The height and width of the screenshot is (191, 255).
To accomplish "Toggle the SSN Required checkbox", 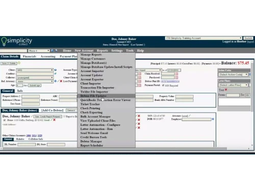I will (163, 85).
